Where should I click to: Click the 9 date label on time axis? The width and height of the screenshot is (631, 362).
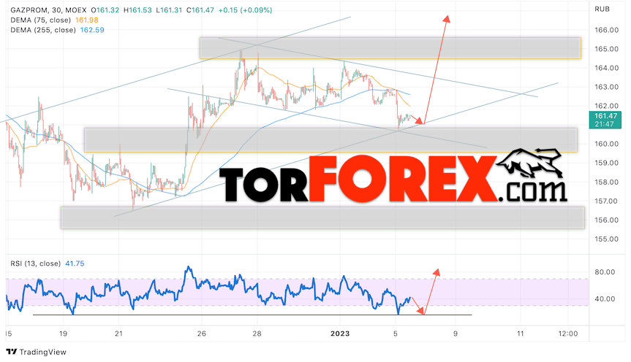tap(455, 334)
